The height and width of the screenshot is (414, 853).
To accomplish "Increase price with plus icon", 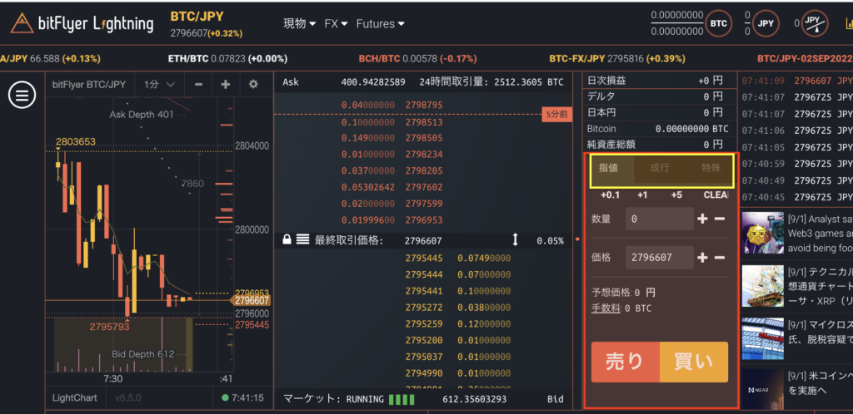I will (702, 257).
